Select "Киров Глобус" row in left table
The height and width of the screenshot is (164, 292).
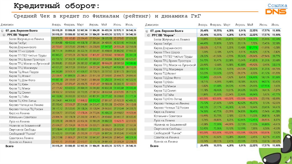point(68,43)
